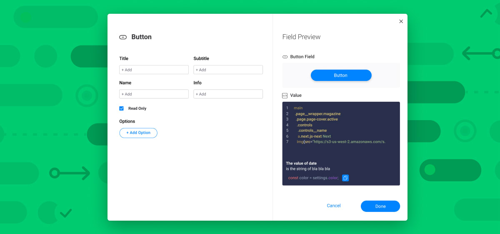Click the img src amazonaws code line

[341, 142]
